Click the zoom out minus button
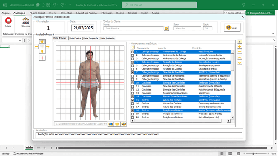The image size is (278, 156). pos(244,153)
